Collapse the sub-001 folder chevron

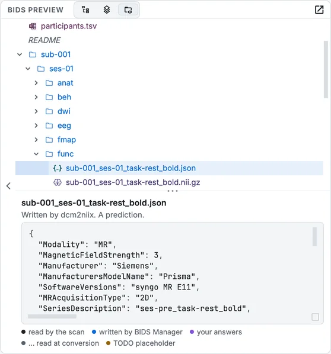click(20, 54)
